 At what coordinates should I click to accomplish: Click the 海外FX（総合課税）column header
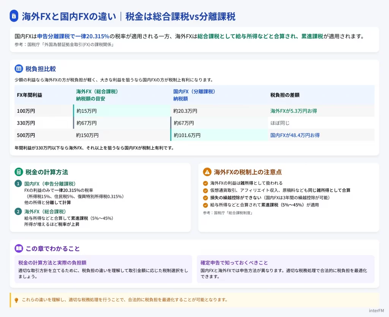pos(97,95)
